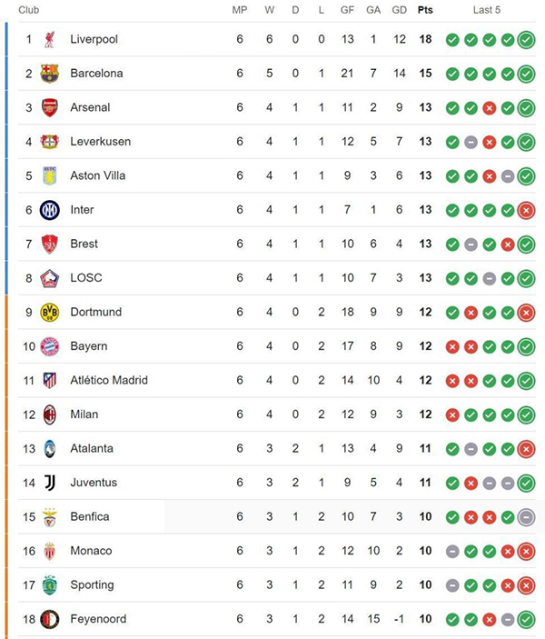Screen dimensions: 545x639
Task: Click the Arsenal club crest icon
Action: pos(49,107)
